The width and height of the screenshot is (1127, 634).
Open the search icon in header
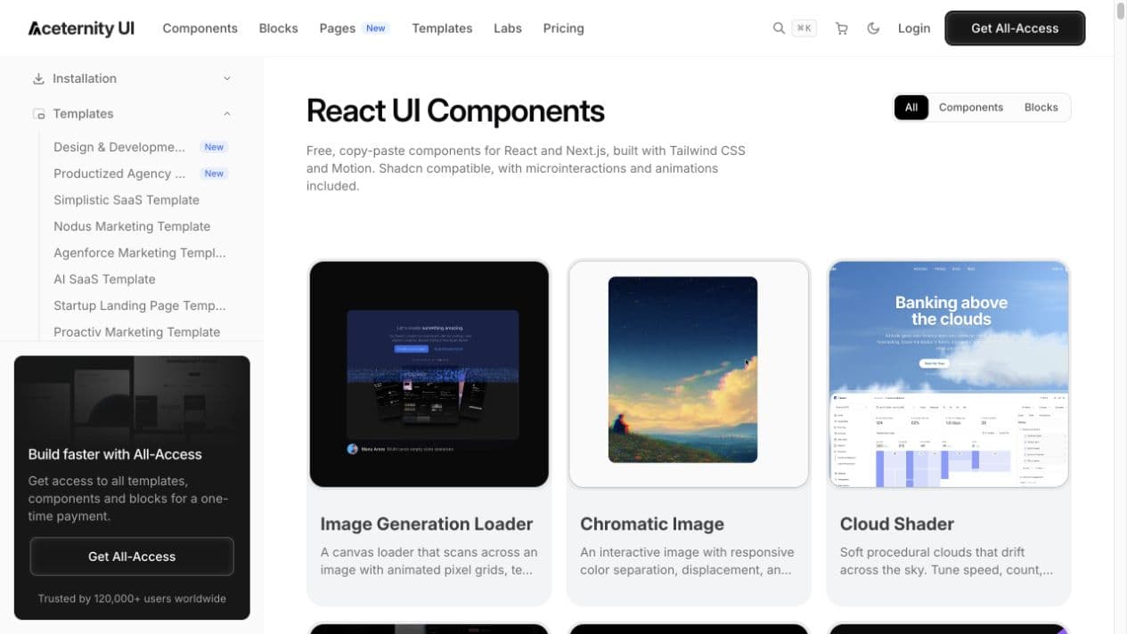coord(779,28)
